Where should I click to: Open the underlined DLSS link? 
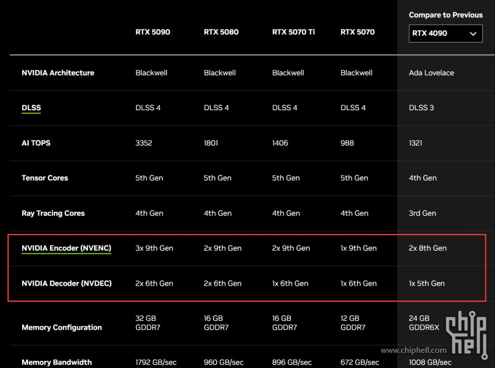31,108
